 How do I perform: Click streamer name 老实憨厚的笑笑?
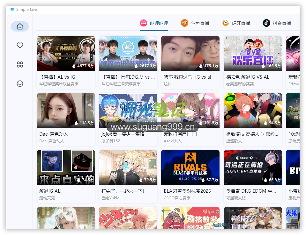(x=240, y=84)
